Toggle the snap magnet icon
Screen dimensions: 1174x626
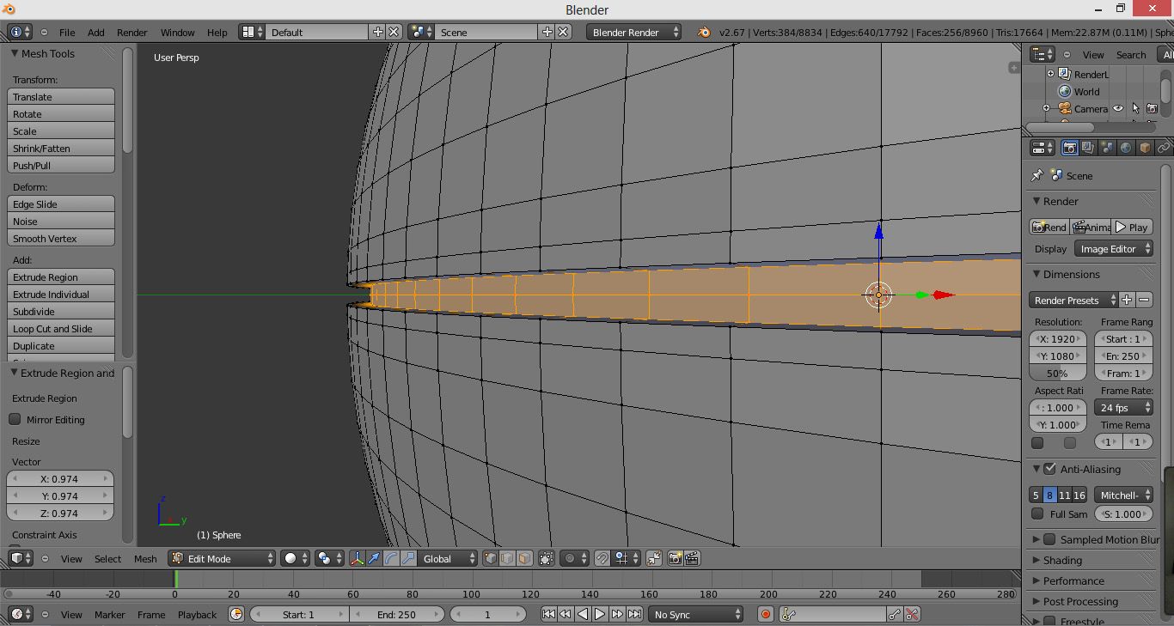point(602,558)
